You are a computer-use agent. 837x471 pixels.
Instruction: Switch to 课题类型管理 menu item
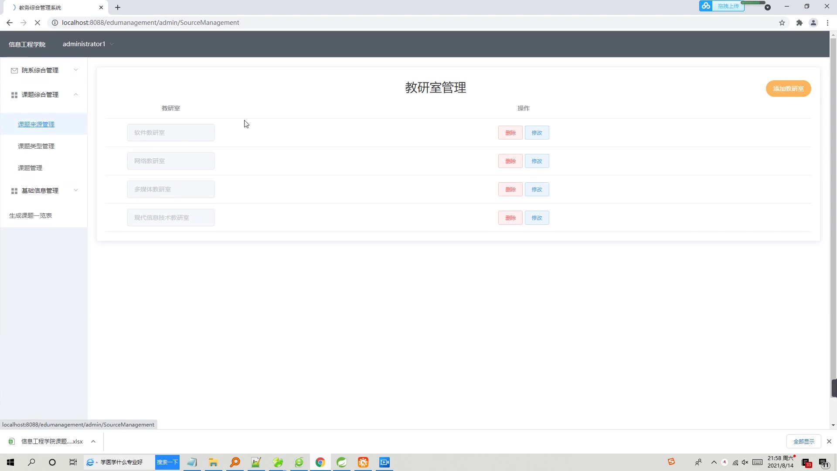coord(36,146)
